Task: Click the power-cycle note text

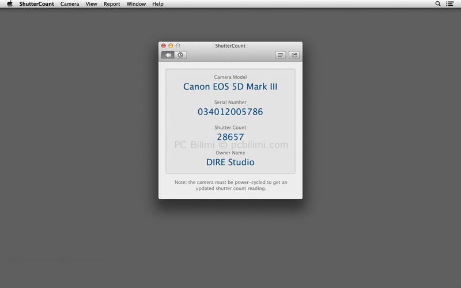Action: pos(231,185)
